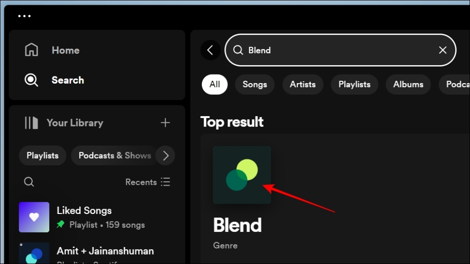Click the back arrow beside the search bar

[210, 50]
